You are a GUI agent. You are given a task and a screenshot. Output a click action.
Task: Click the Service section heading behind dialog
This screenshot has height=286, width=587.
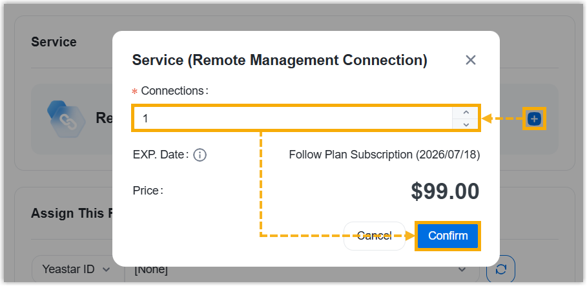tap(54, 42)
